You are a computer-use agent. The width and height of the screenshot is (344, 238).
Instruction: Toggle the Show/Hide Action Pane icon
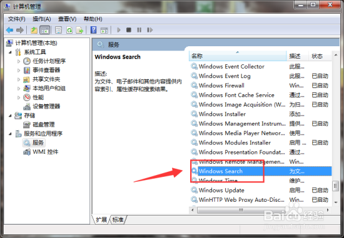click(x=104, y=30)
